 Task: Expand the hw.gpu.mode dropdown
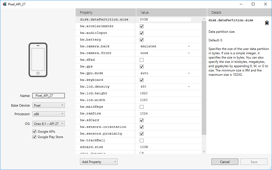[x=165, y=73]
